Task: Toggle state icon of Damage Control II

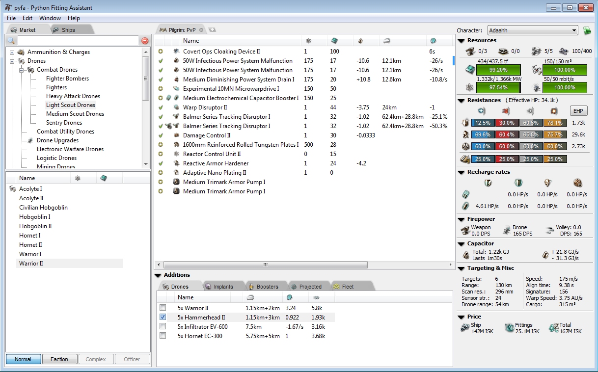Action: click(160, 135)
